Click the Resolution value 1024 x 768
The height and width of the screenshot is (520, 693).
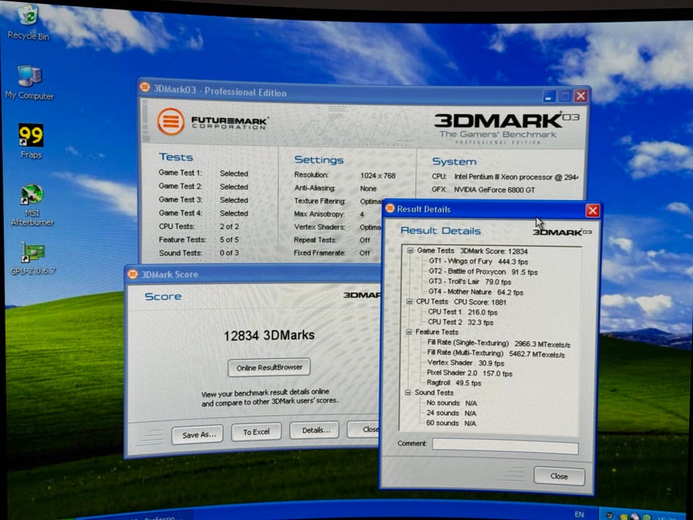378,175
